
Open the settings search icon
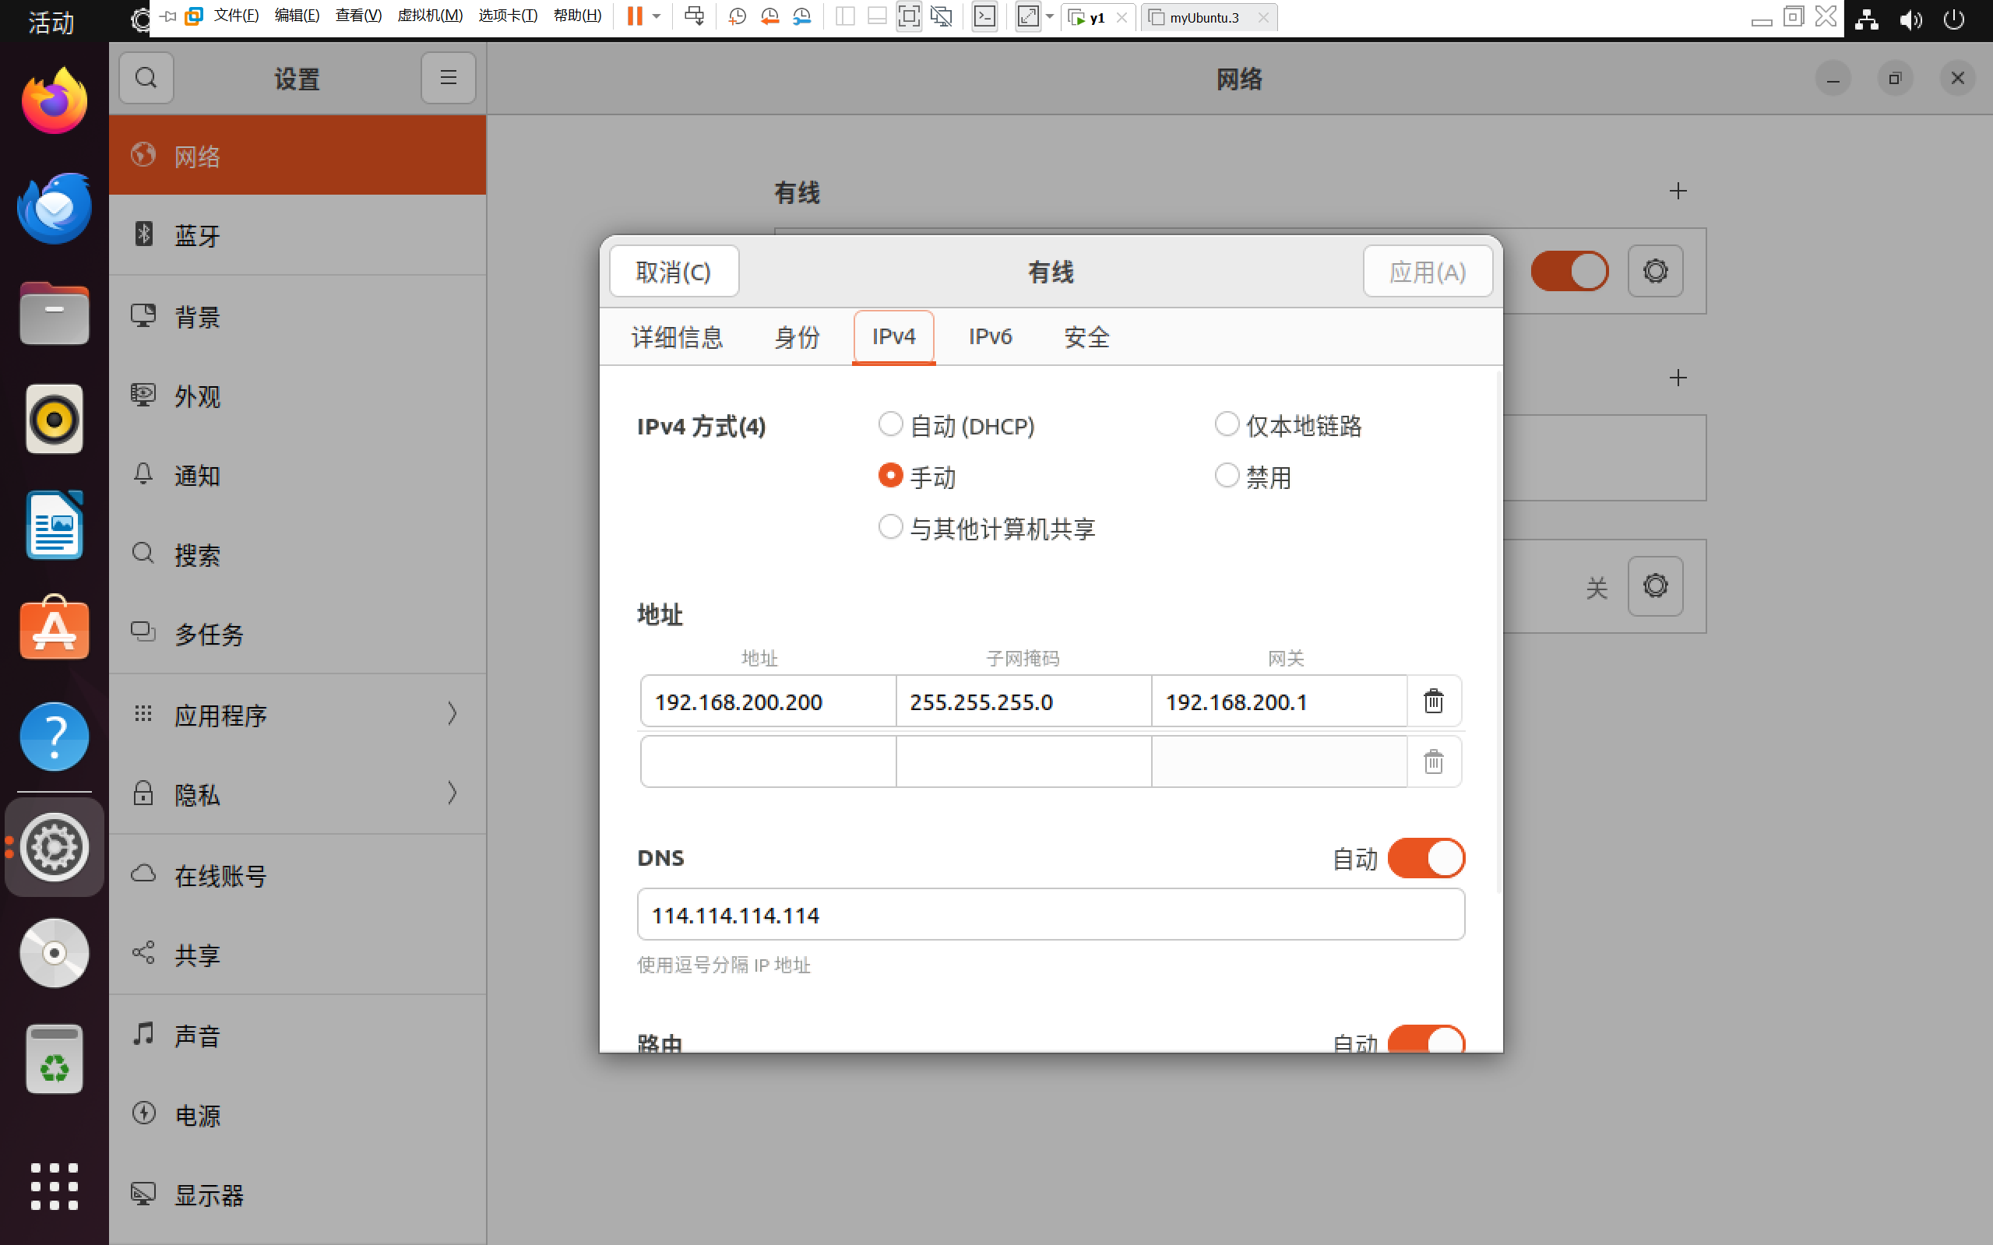tap(146, 78)
